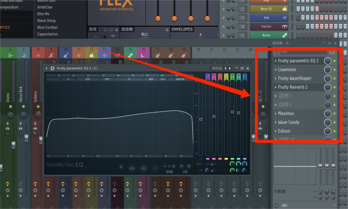Choose the Bite Me preset in FLEX list

[43, 14]
